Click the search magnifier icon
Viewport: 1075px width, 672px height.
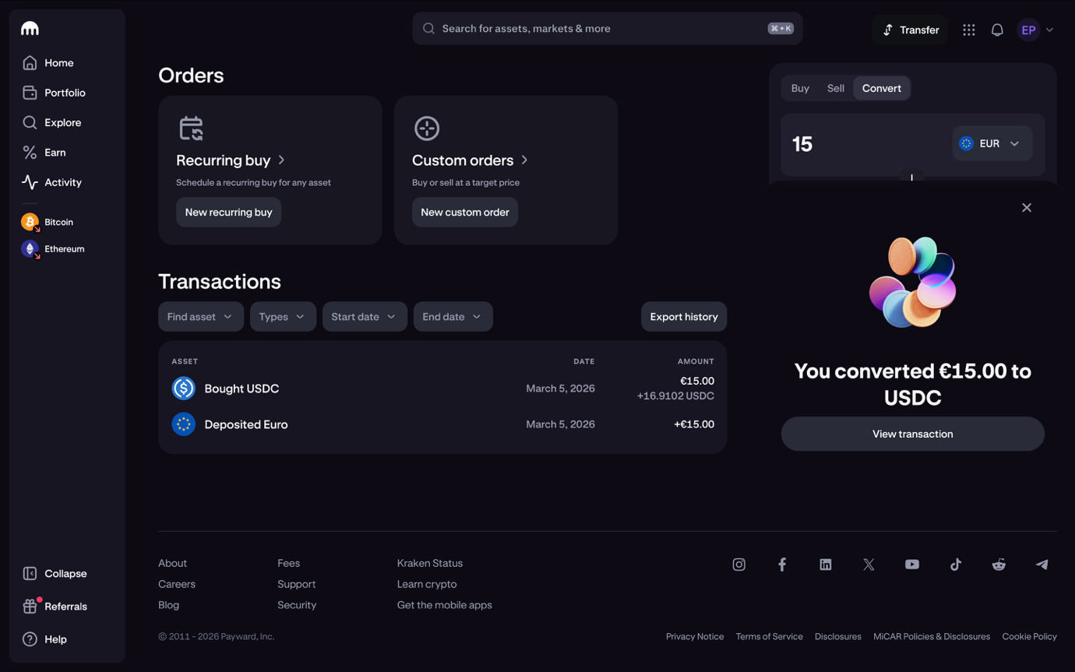(428, 29)
